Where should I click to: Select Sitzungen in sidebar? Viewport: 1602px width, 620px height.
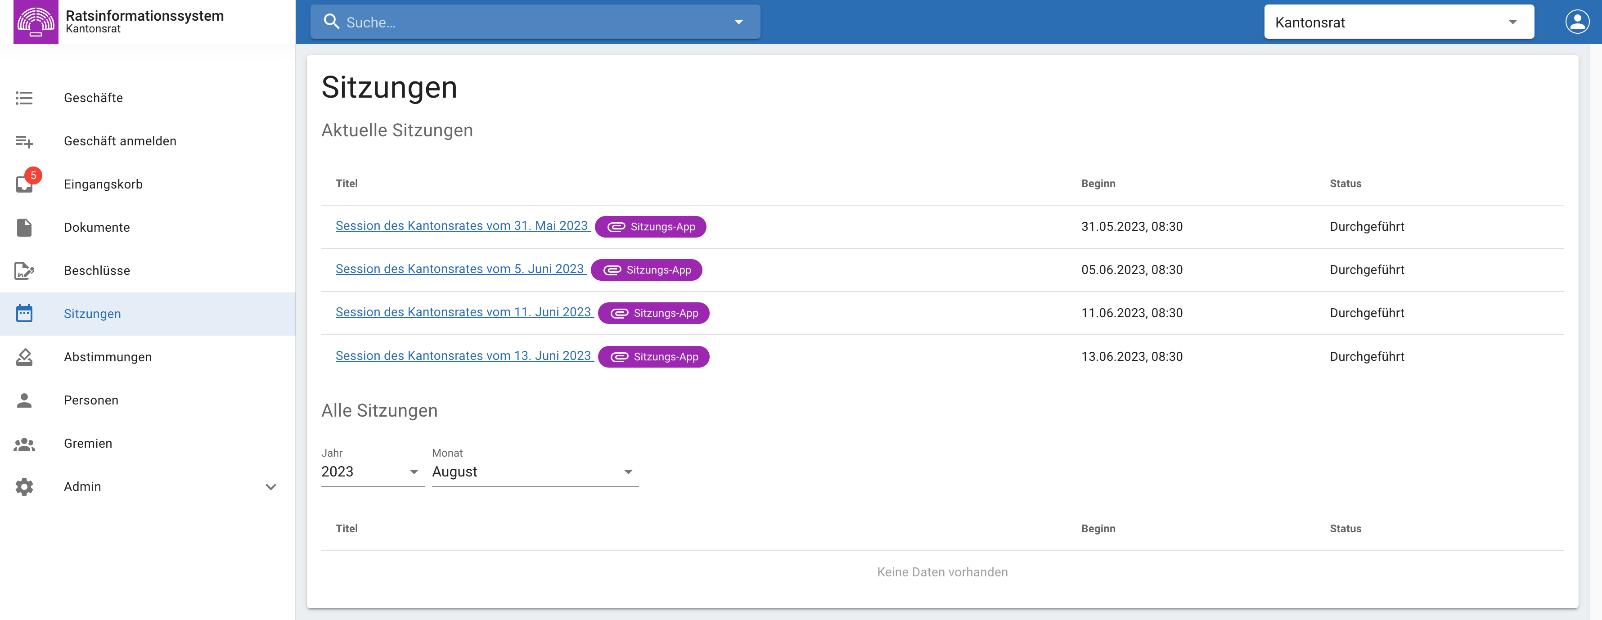click(92, 314)
